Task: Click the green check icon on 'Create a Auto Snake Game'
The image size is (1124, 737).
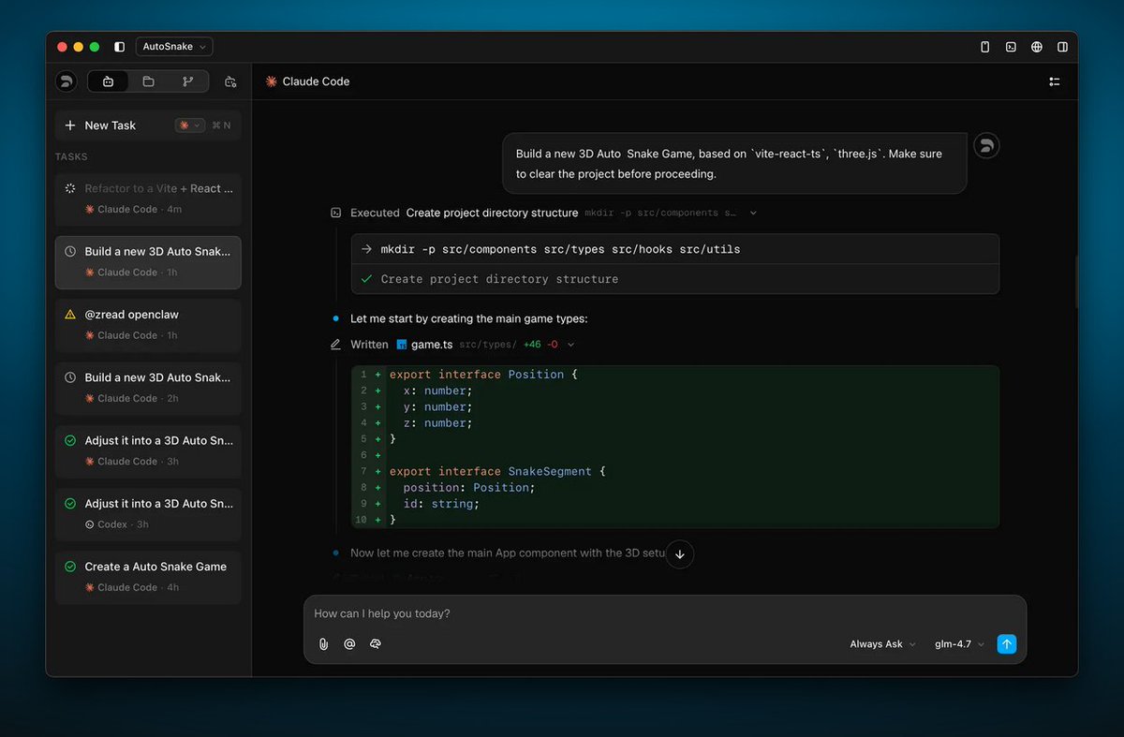Action: point(70,567)
